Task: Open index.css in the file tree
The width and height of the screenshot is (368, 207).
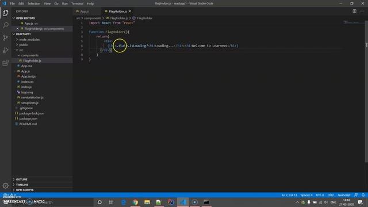Action: coord(42,82)
